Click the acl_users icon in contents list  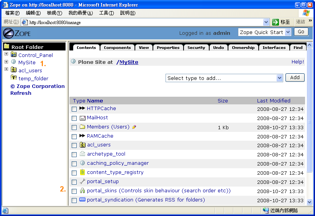pos(82,145)
